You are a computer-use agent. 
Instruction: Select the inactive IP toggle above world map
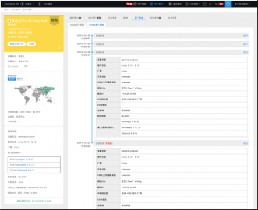pos(20,79)
